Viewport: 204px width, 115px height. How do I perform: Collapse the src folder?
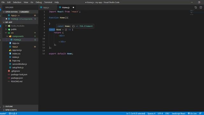(6, 33)
